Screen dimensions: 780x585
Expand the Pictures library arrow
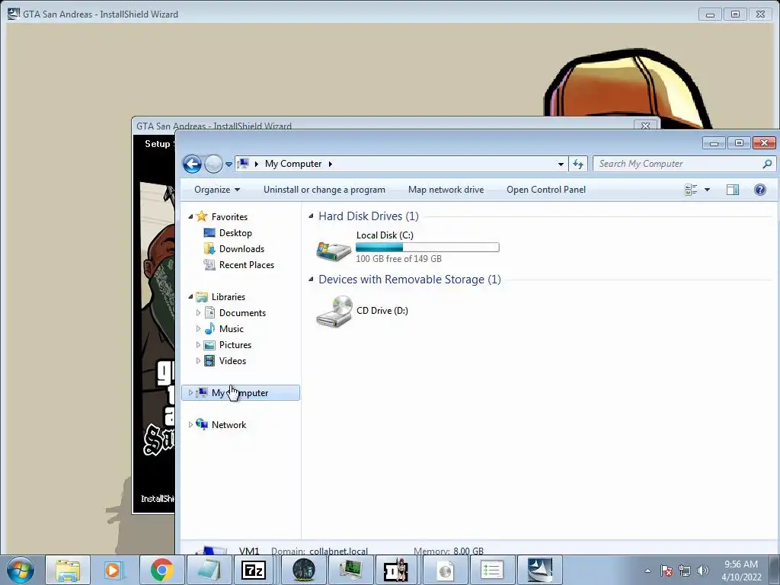pyautogui.click(x=199, y=345)
